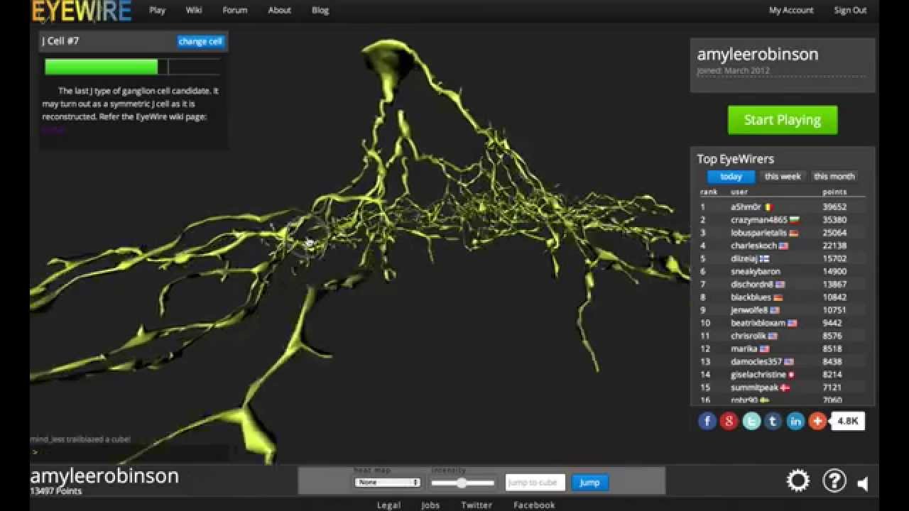Open the settings gear icon

798,480
